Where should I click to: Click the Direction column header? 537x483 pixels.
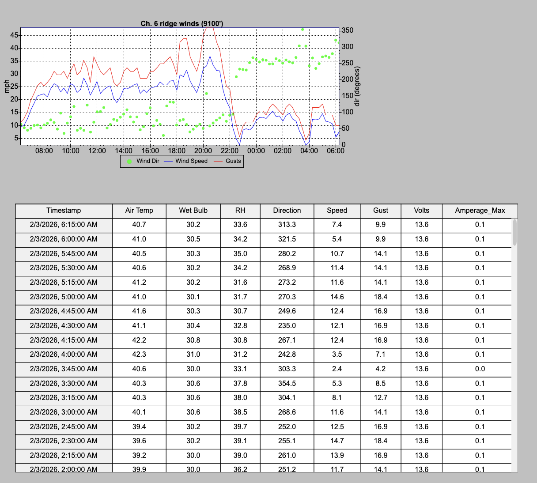(x=287, y=211)
